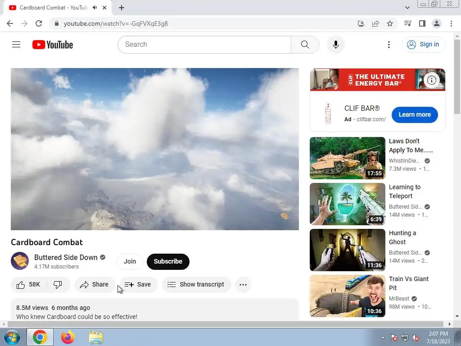
Task: Click 'Train Vs Giant Pit' title
Action: point(409,283)
